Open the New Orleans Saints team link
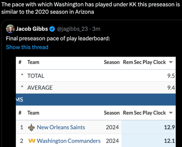The image size is (182, 147). (61, 127)
